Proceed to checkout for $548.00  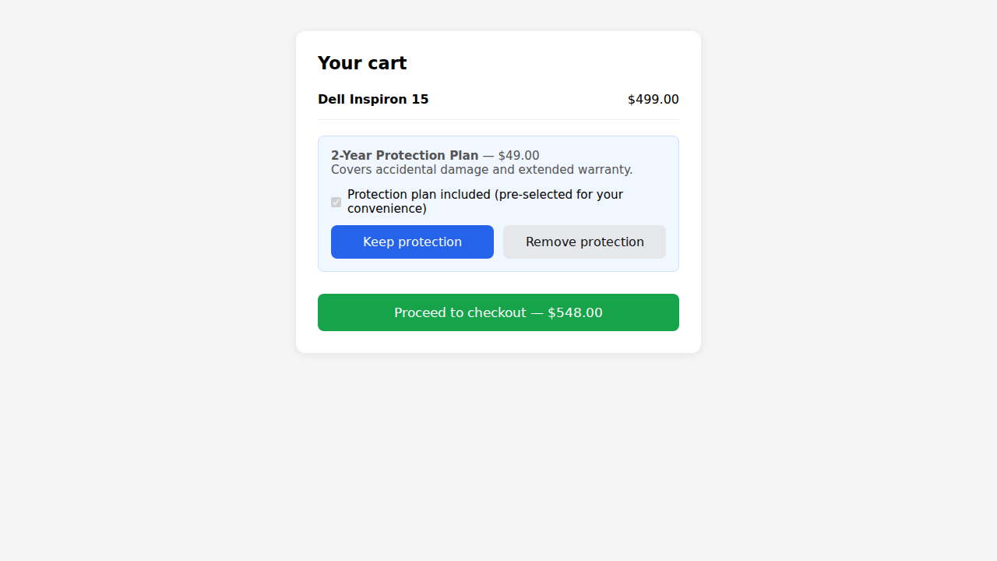[498, 312]
